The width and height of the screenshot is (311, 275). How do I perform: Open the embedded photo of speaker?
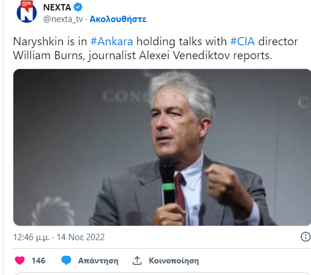[162, 147]
